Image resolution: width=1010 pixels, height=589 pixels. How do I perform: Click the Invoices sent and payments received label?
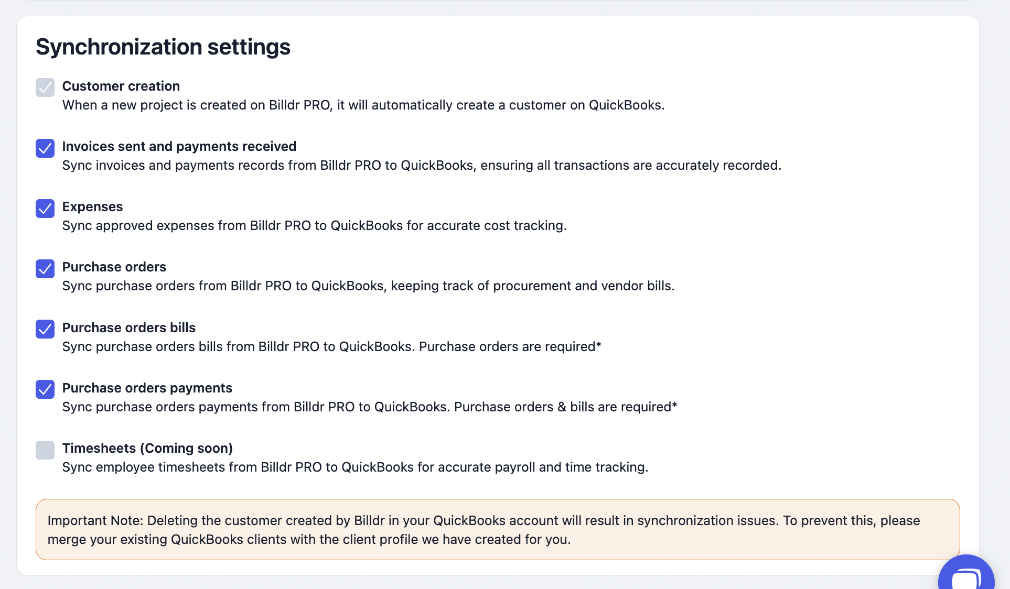pyautogui.click(x=179, y=146)
